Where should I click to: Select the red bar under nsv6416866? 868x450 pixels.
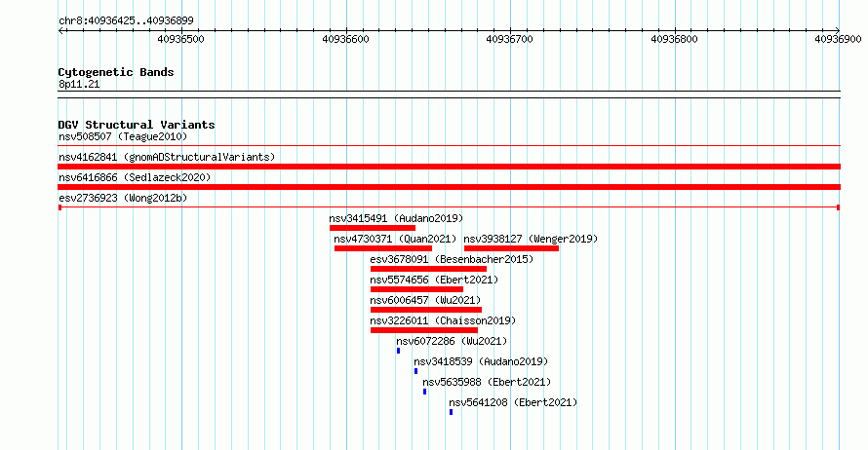449,187
